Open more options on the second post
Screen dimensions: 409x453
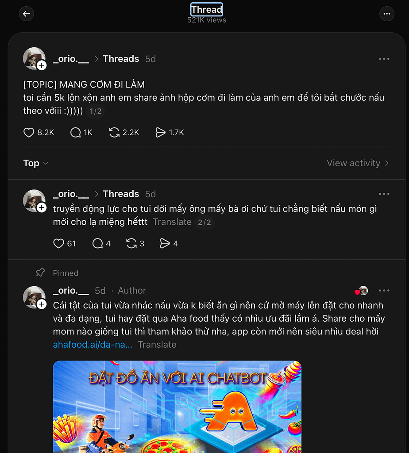pos(384,194)
